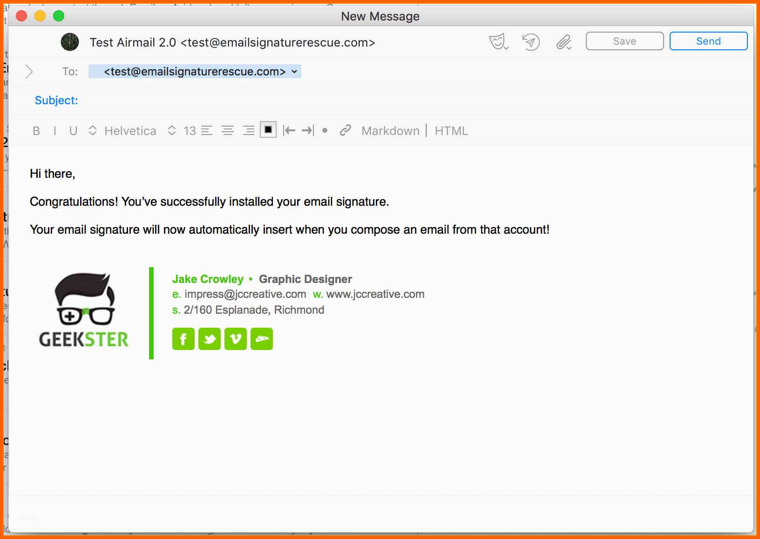The image size is (760, 539).
Task: Decrease indent with the outdent icon
Action: click(x=289, y=131)
